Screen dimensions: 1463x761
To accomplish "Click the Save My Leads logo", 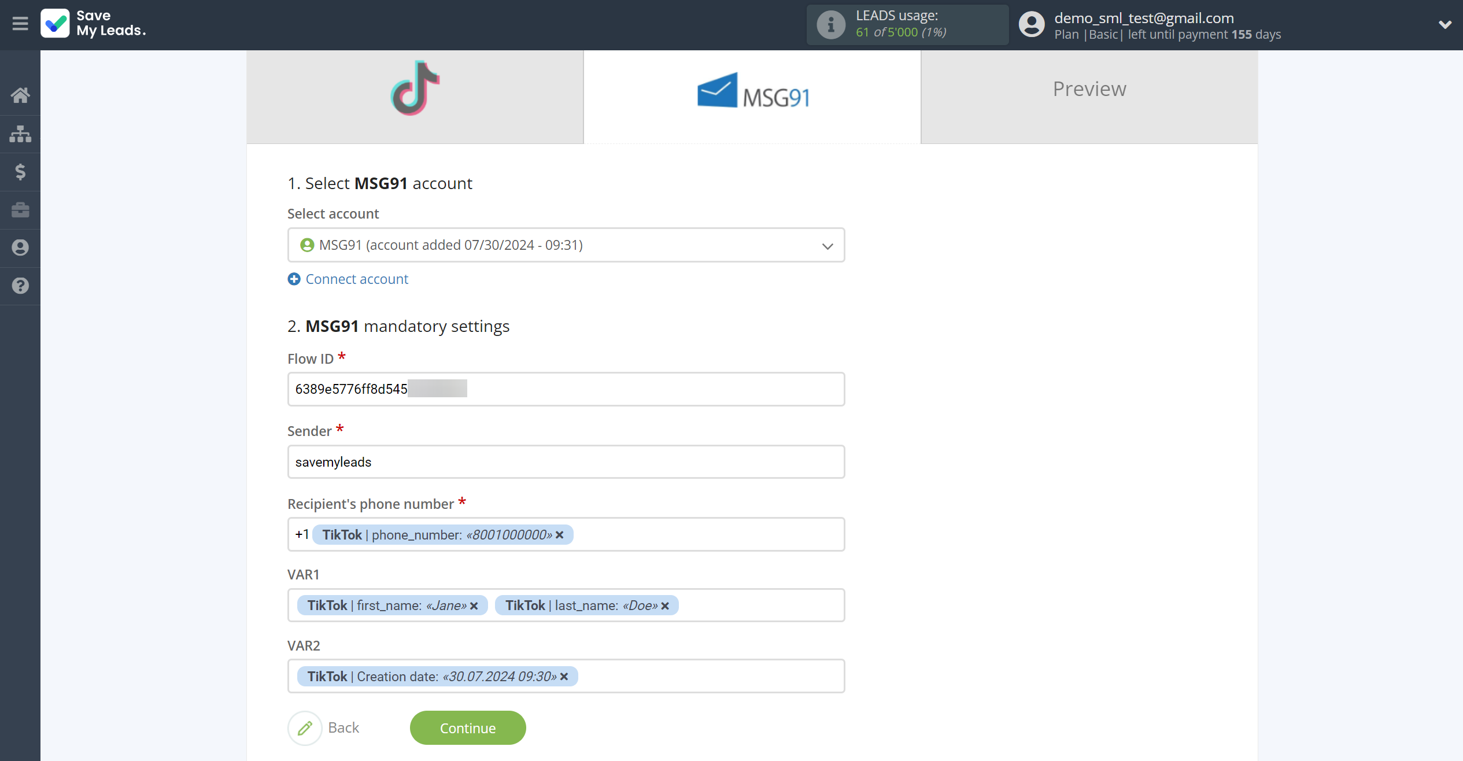I will 93,24.
